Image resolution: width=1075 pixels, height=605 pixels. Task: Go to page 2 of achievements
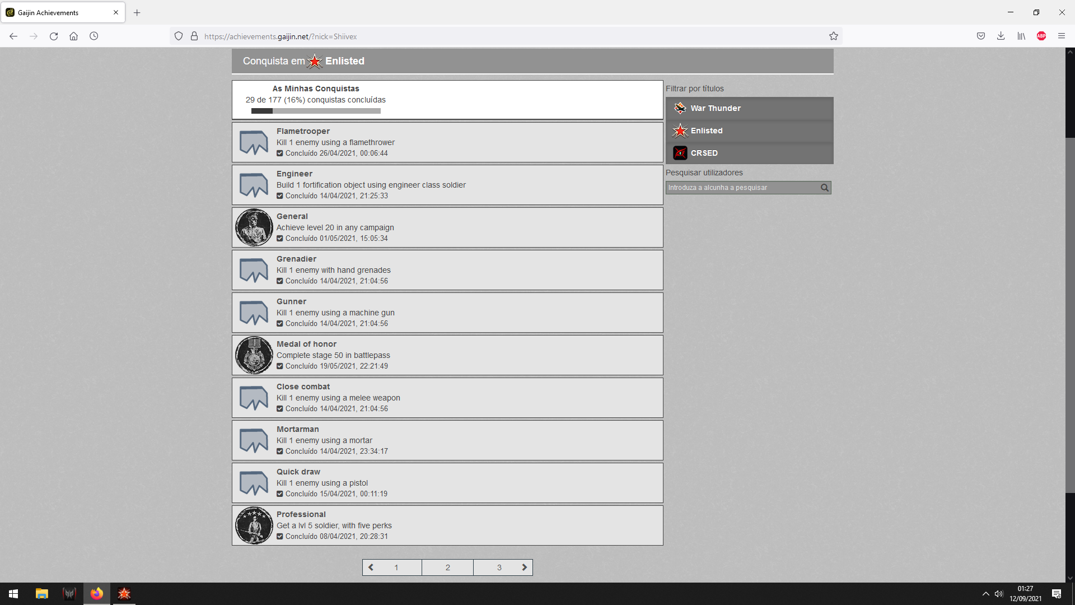(448, 567)
